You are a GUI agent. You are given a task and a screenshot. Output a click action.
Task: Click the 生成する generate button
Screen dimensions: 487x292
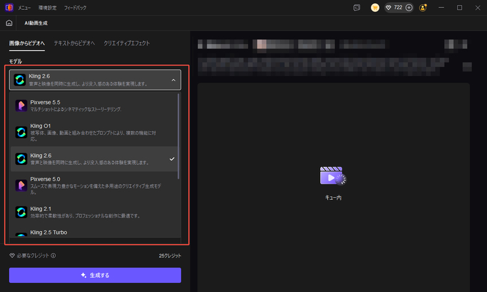95,275
